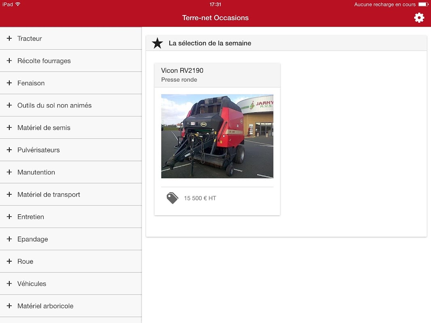Tap the plus icon next to Epandage

pyautogui.click(x=9, y=239)
